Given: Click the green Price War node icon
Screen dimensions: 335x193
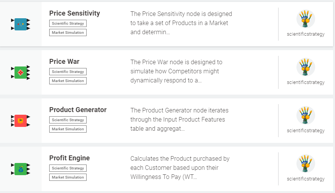Looking at the screenshot, I should (x=21, y=73).
